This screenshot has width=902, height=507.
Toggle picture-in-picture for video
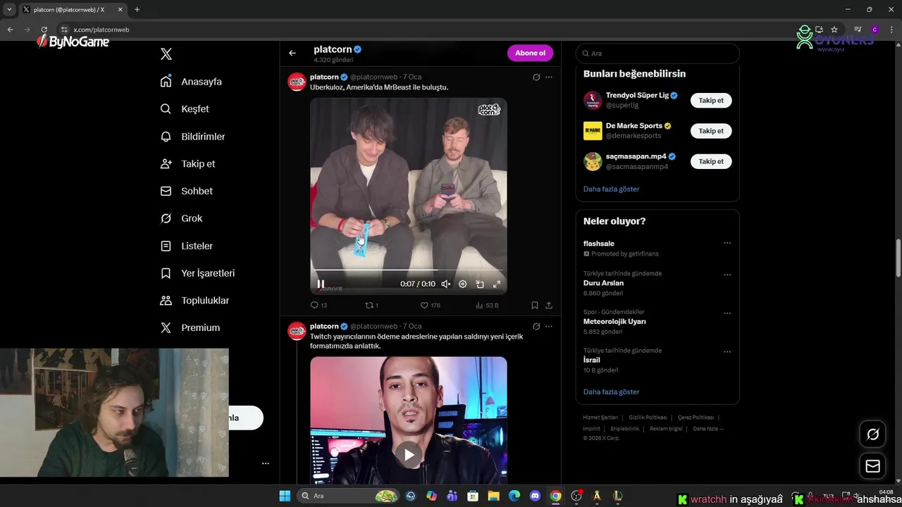pyautogui.click(x=479, y=284)
